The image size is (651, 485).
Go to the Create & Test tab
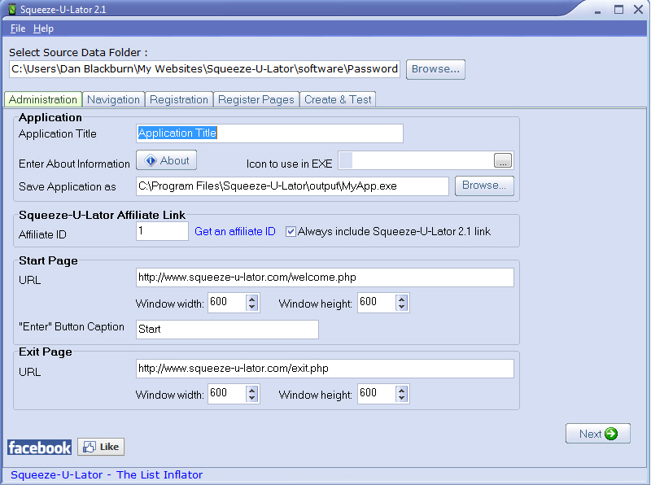pyautogui.click(x=338, y=99)
